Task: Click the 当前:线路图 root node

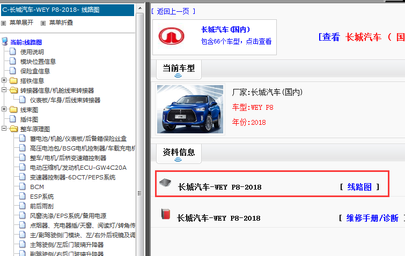Action: point(26,42)
